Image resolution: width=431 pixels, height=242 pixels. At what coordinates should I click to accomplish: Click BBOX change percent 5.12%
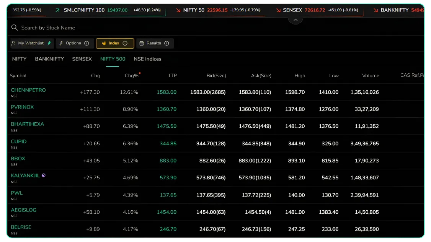tap(130, 161)
